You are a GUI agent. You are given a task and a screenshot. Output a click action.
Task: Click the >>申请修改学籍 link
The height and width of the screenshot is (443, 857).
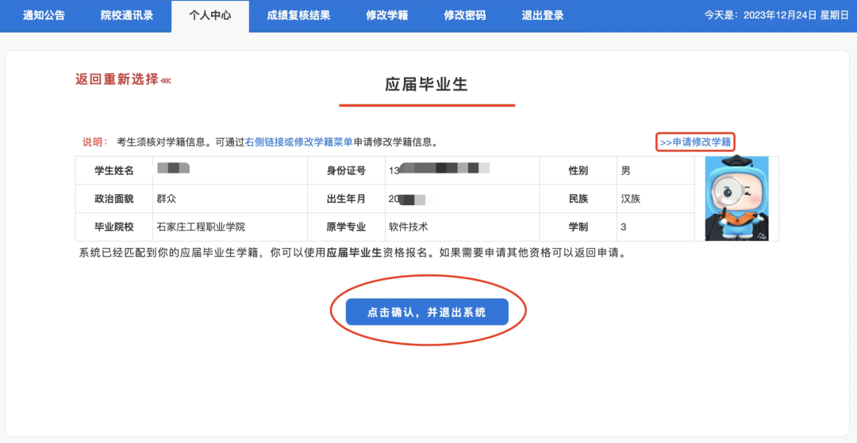coord(695,143)
